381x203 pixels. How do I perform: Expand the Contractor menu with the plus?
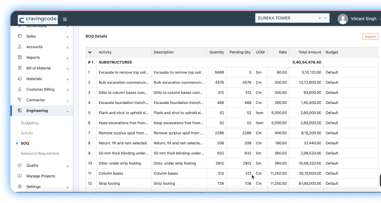pyautogui.click(x=67, y=101)
